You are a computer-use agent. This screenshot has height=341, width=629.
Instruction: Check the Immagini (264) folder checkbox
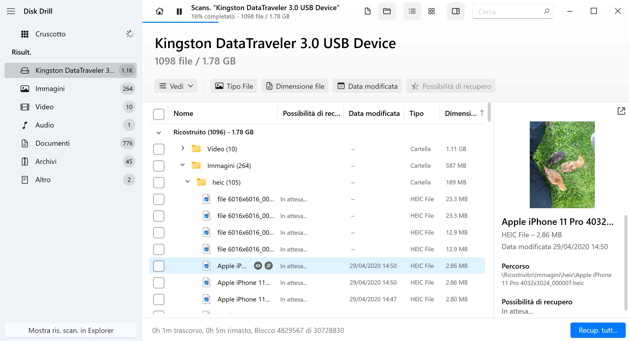tap(159, 166)
